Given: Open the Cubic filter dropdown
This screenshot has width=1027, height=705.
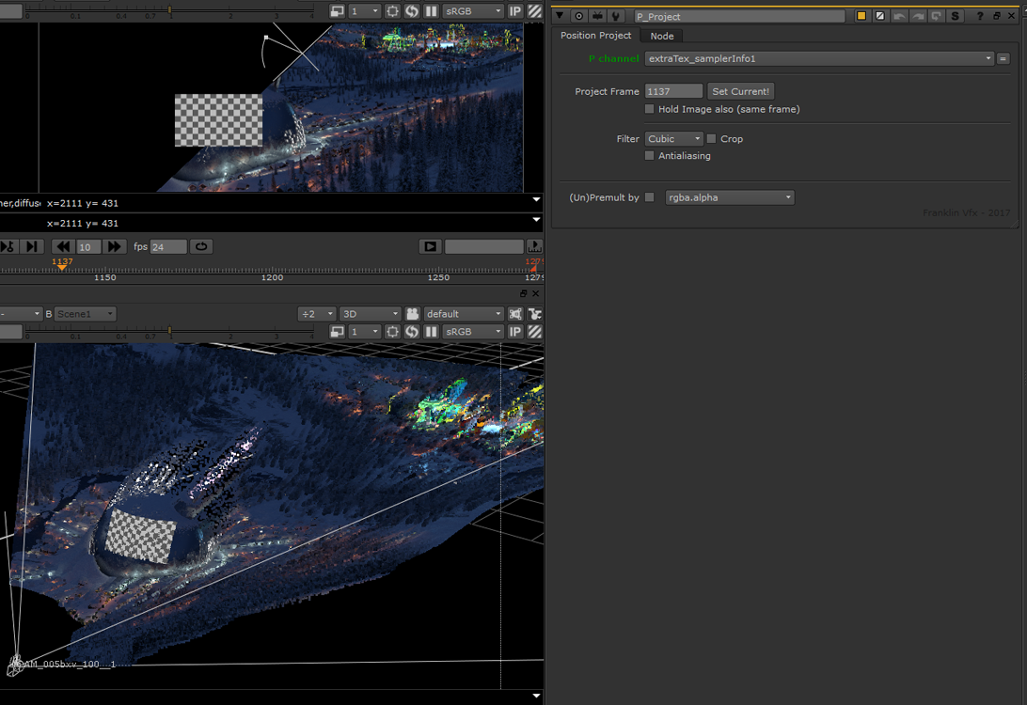Looking at the screenshot, I should click(x=673, y=138).
